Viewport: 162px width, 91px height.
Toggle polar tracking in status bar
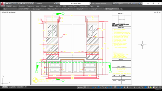click(98, 87)
